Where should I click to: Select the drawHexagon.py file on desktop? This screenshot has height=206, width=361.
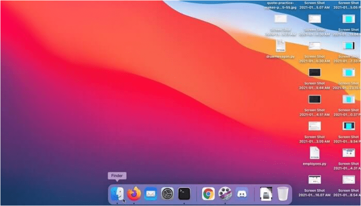281,45
